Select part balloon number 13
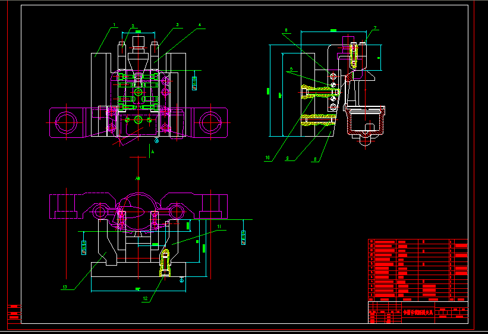The image size is (488, 334). point(65,287)
